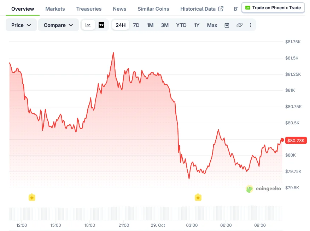Click the yellow news marker near 03:00
Viewport: 310px width, 231px height.
[198, 197]
